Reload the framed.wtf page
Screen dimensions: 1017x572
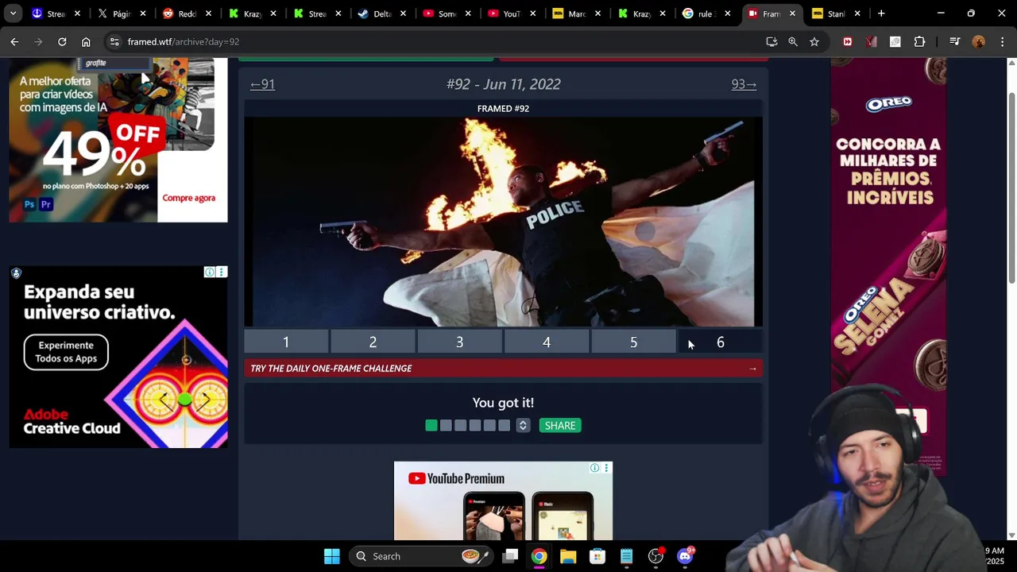pyautogui.click(x=62, y=41)
